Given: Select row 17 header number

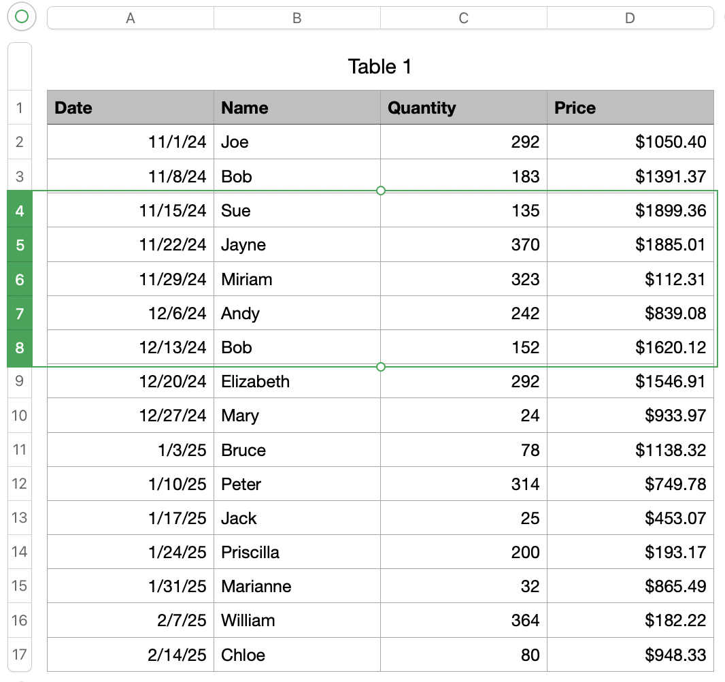Looking at the screenshot, I should click(20, 655).
